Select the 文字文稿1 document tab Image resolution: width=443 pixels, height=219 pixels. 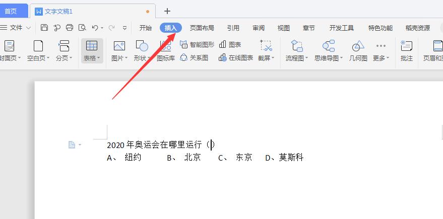pyautogui.click(x=92, y=11)
